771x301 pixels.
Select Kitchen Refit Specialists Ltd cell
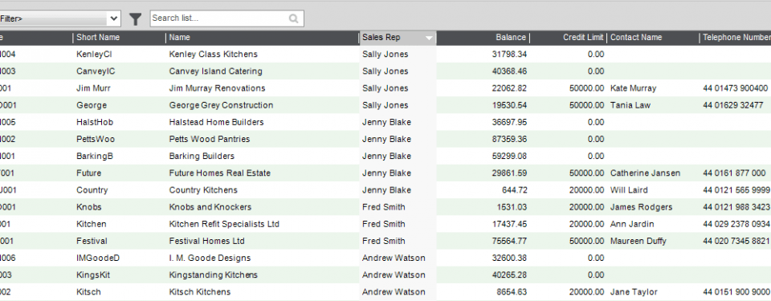[x=224, y=224]
